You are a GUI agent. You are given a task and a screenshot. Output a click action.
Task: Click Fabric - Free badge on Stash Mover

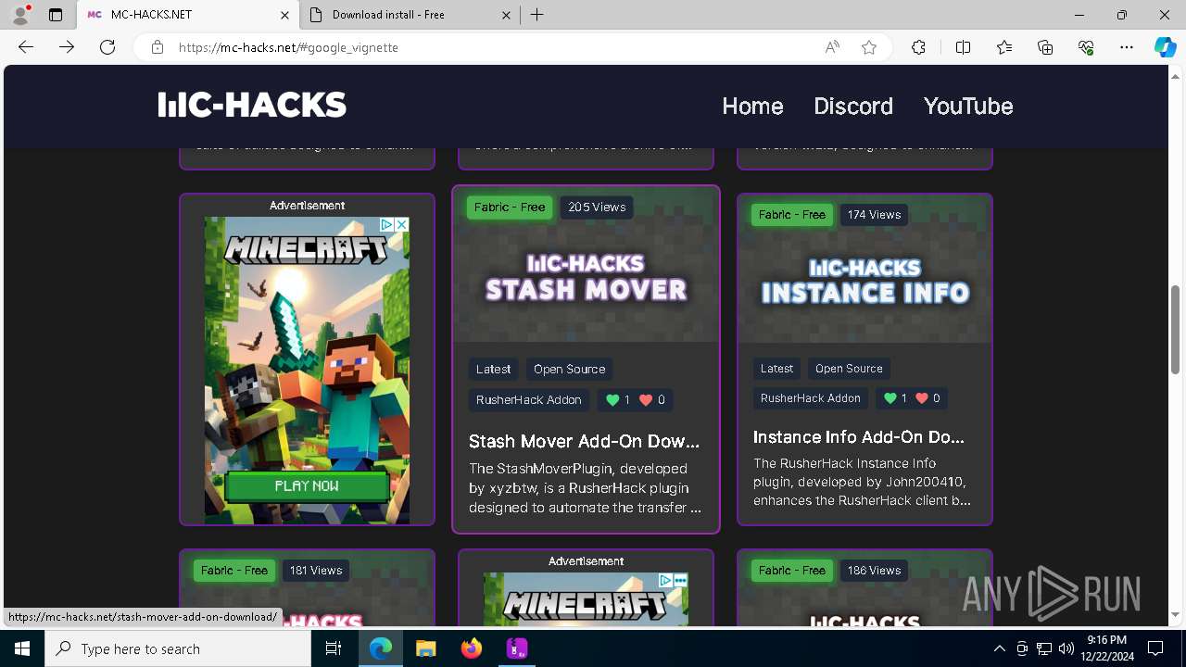[510, 208]
